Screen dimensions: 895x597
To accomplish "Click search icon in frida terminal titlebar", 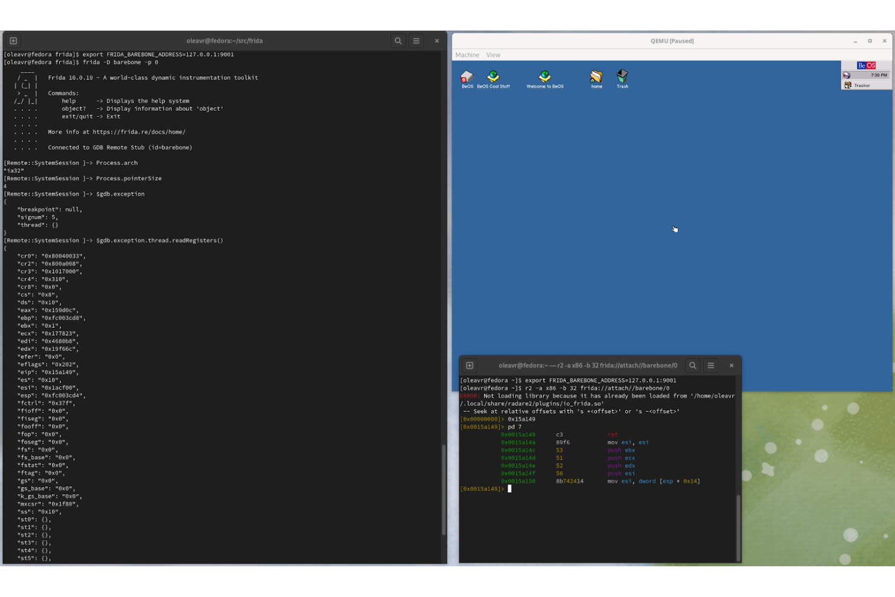I will pos(398,41).
